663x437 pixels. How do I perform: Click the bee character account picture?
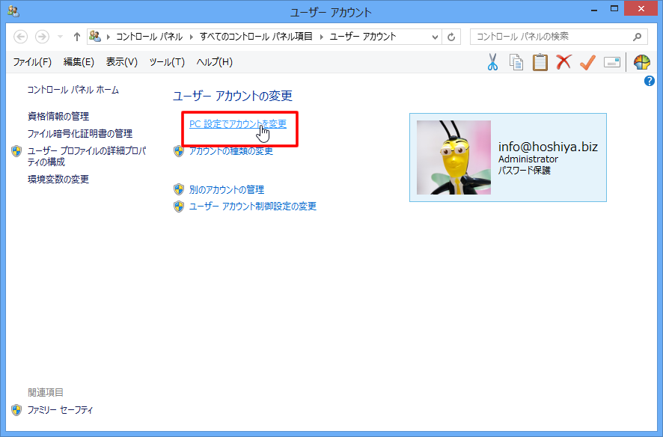[453, 158]
